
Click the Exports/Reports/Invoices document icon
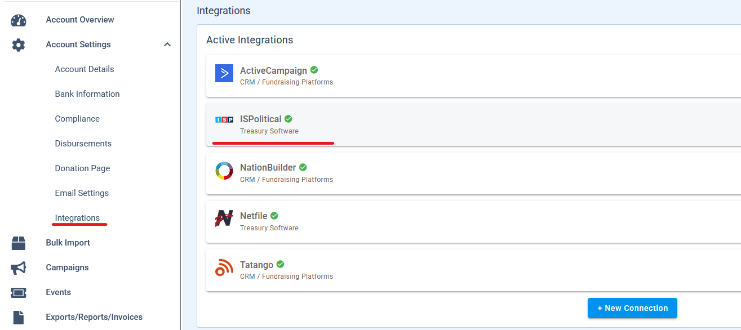click(19, 318)
